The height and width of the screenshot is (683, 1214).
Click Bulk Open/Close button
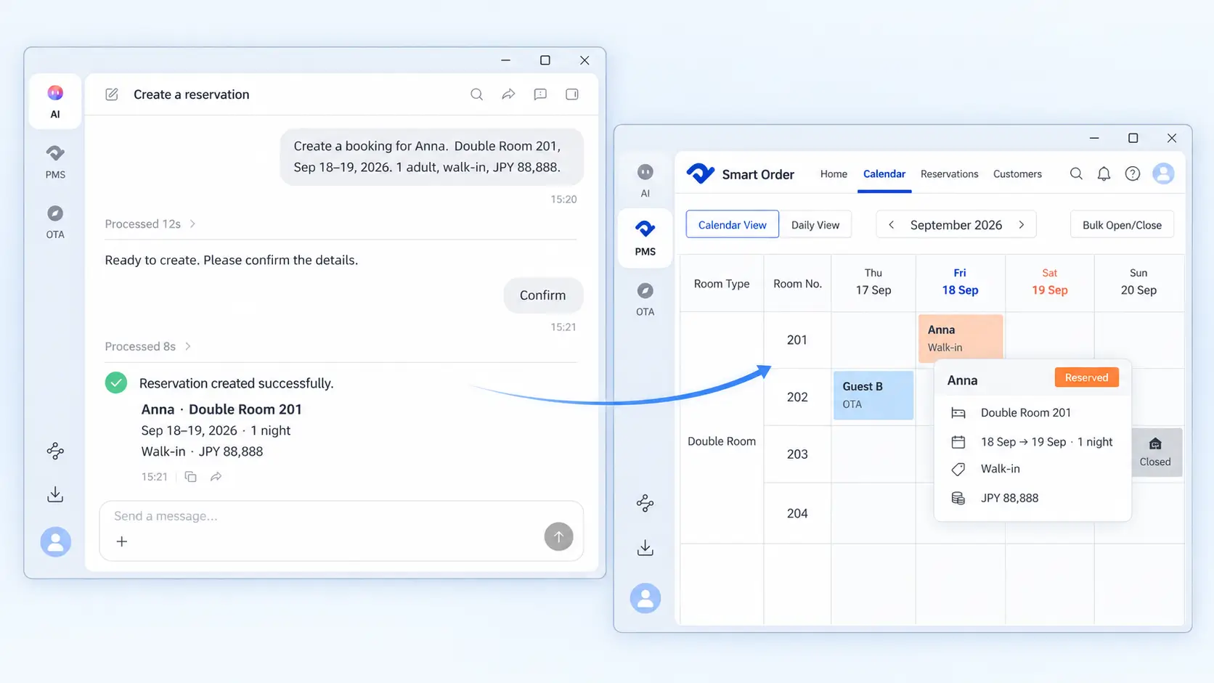[x=1122, y=225]
